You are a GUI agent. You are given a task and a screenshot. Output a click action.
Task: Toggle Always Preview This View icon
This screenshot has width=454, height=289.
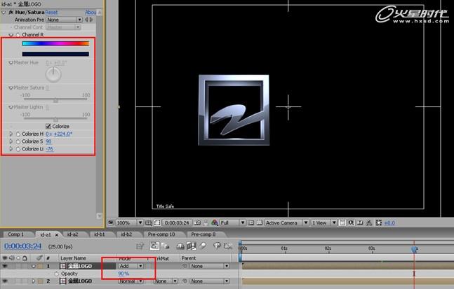(x=110, y=223)
